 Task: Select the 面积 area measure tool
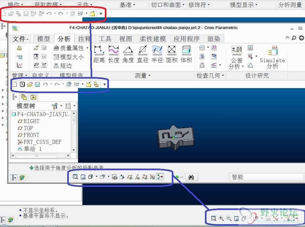click(x=171, y=54)
